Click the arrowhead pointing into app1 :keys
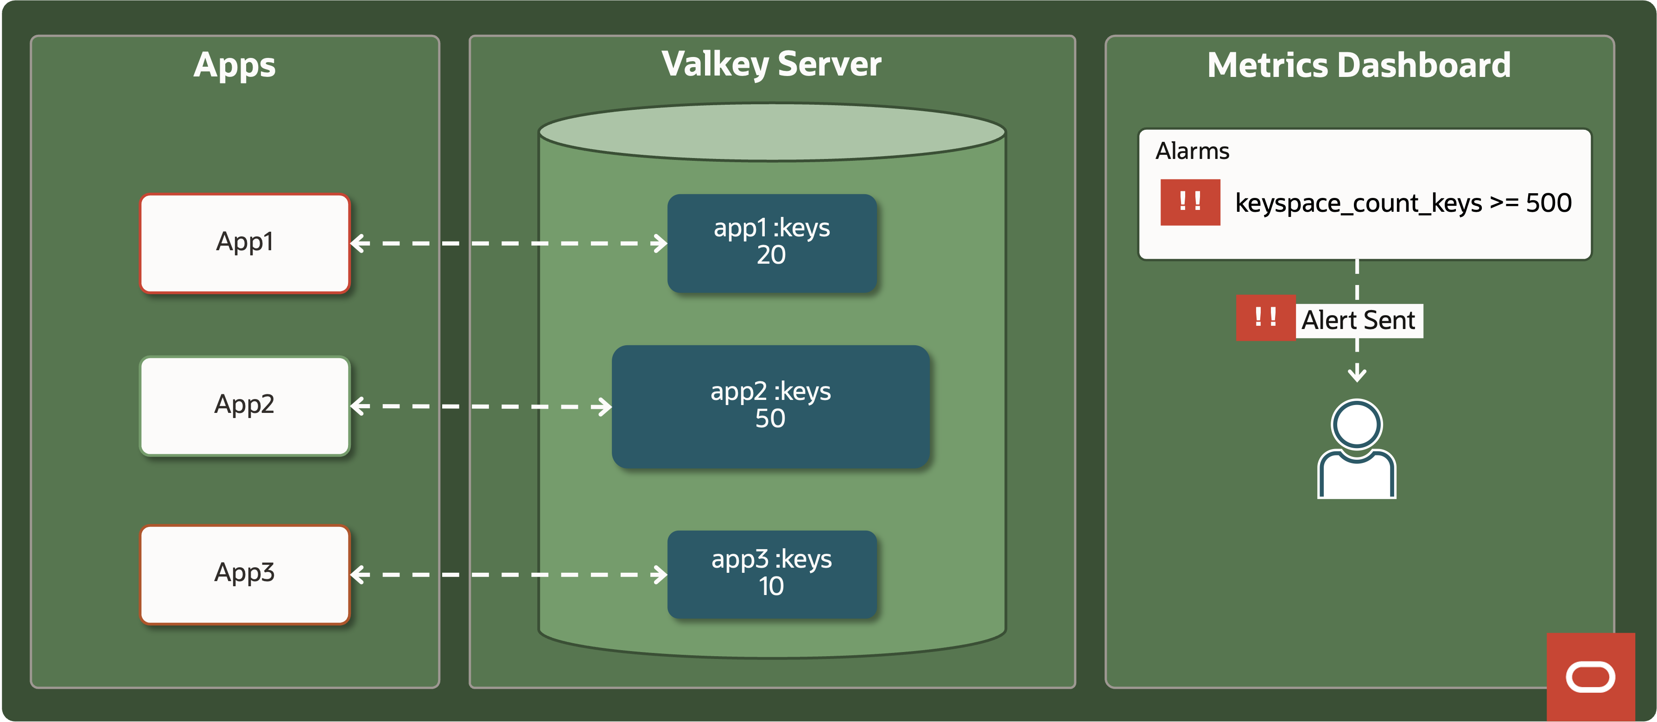The height and width of the screenshot is (722, 1657). (660, 244)
